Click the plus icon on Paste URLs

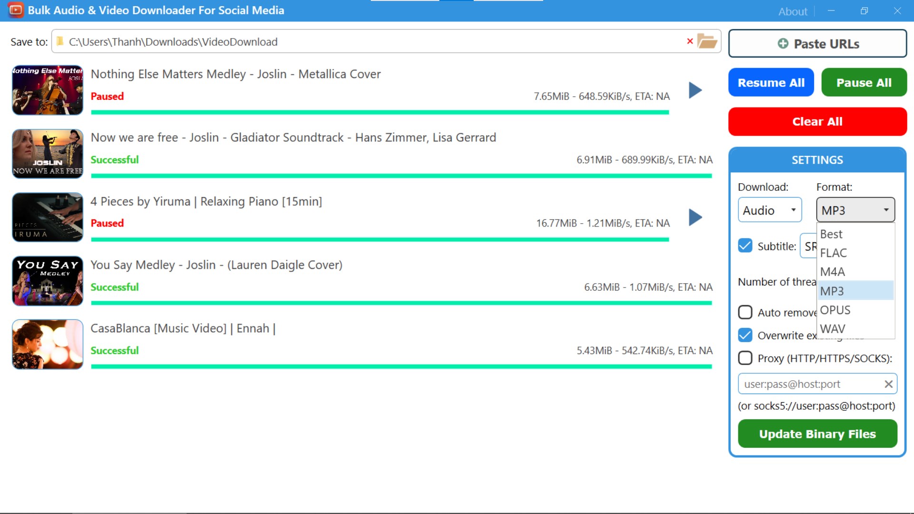(783, 44)
